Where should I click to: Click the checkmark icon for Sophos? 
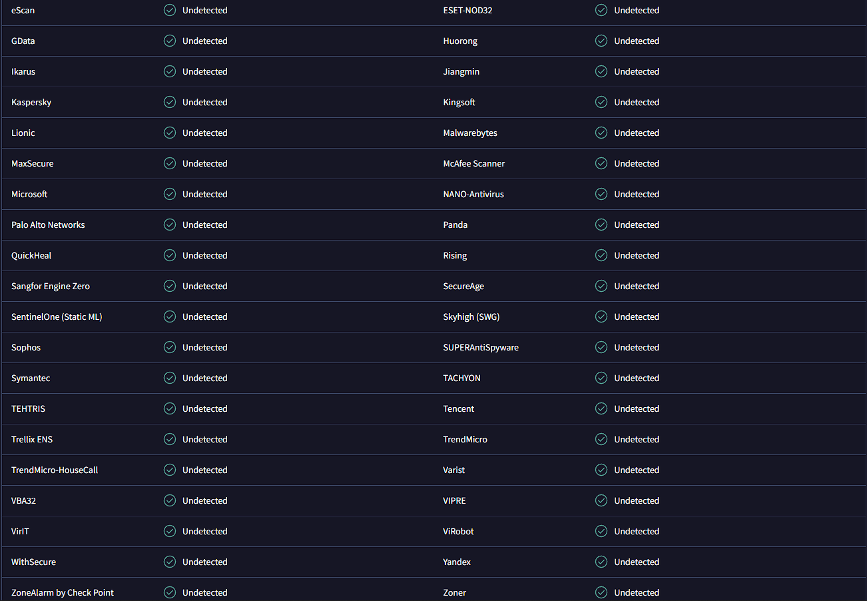(x=170, y=347)
